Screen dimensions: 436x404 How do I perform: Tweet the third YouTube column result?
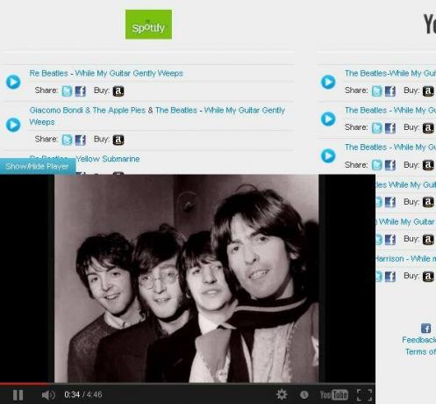[x=376, y=165]
